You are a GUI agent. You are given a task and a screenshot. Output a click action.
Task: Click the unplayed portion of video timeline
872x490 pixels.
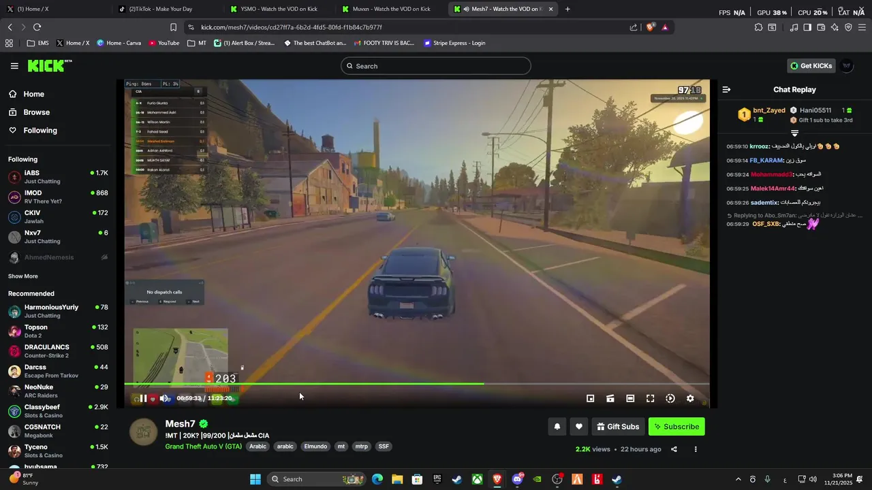tap(596, 384)
